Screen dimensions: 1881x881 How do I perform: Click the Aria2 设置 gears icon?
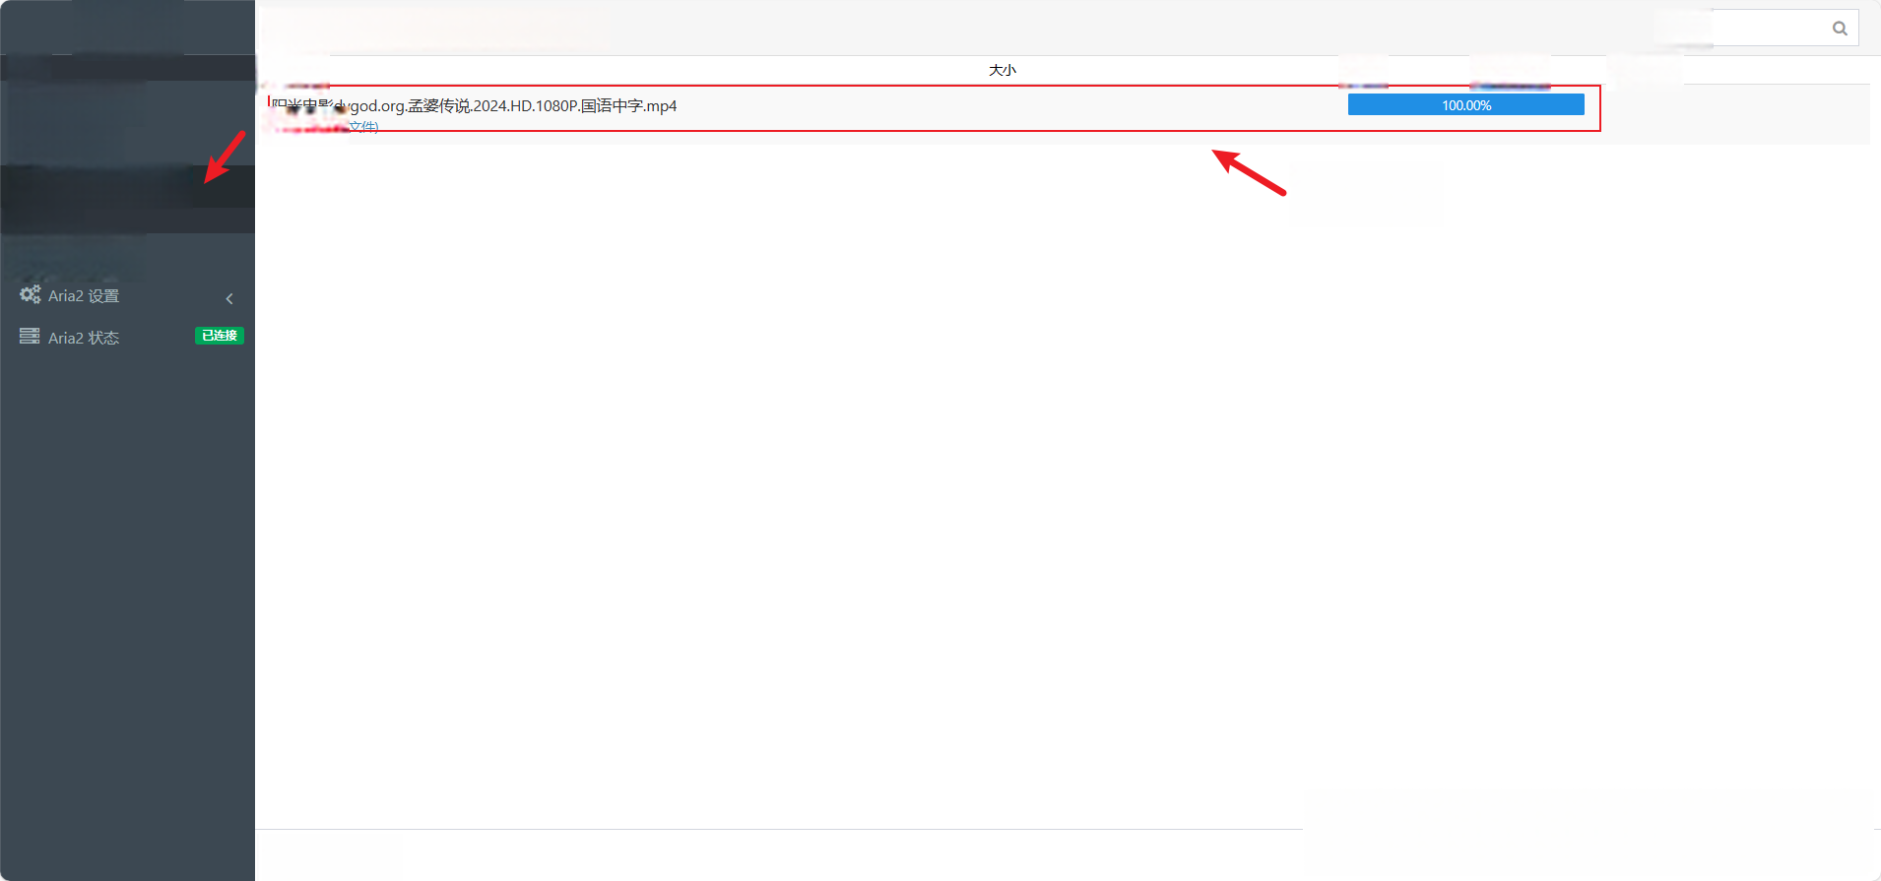[31, 294]
